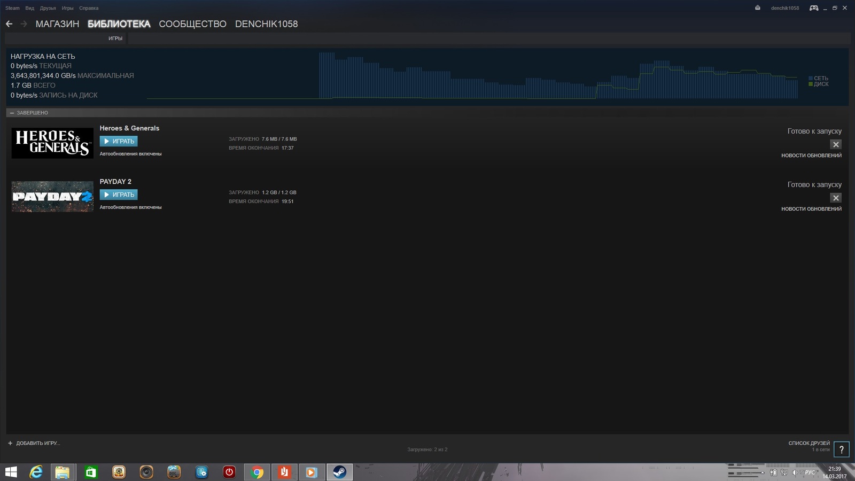
Task: Switch to the МАГАЗИН tab
Action: 57,24
